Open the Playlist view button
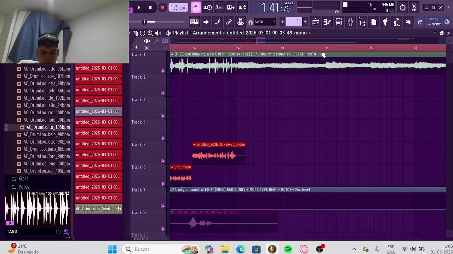 316,22
